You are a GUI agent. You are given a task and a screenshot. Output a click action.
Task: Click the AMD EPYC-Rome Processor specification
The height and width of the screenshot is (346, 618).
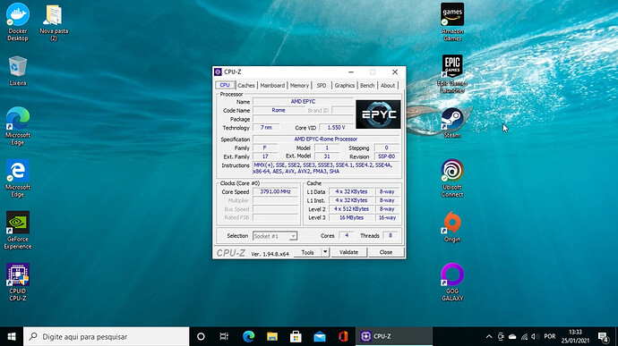pos(326,139)
